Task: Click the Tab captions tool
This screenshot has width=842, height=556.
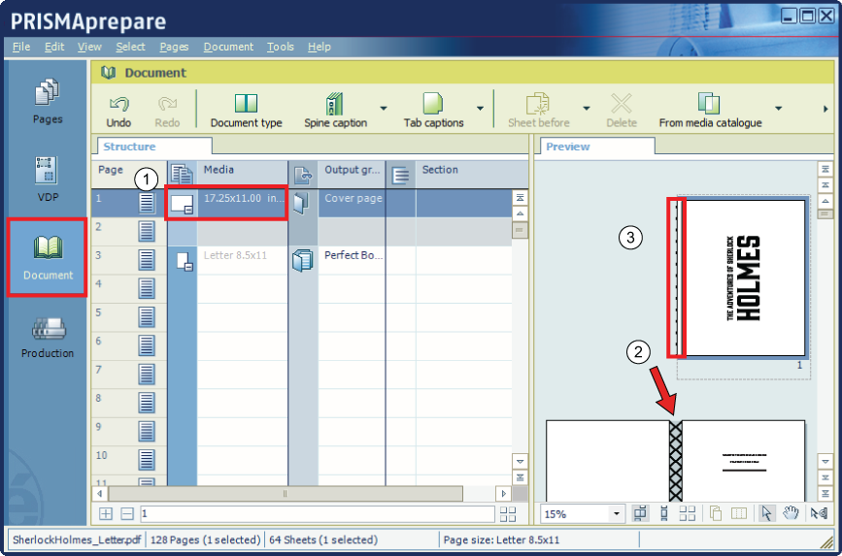Action: pos(433,111)
